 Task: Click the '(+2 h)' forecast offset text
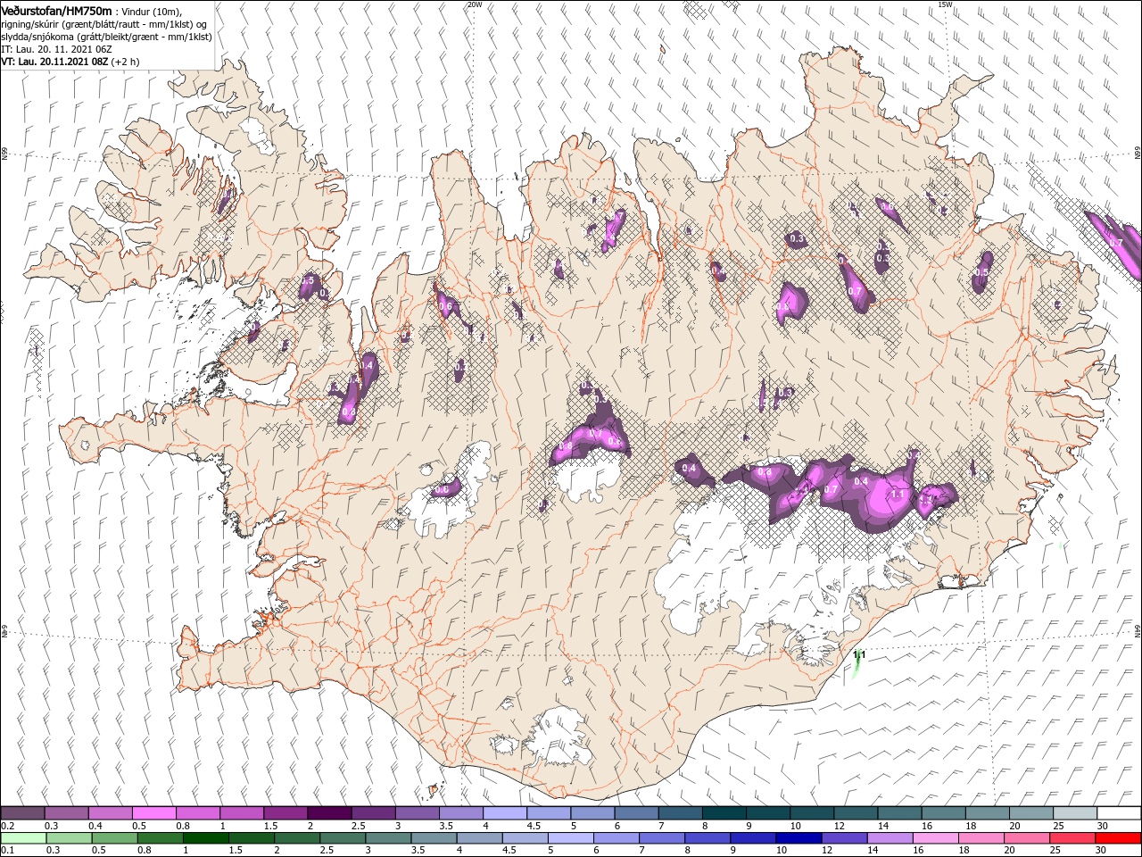[x=126, y=62]
